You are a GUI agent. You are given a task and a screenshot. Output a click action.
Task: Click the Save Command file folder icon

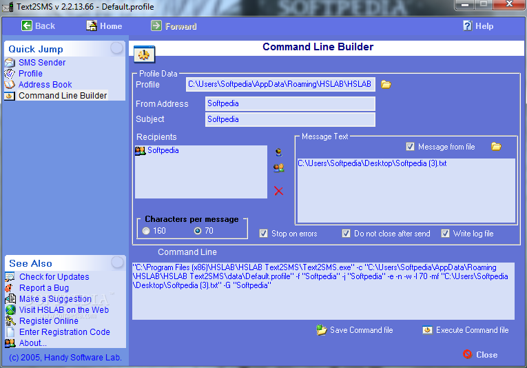click(321, 330)
